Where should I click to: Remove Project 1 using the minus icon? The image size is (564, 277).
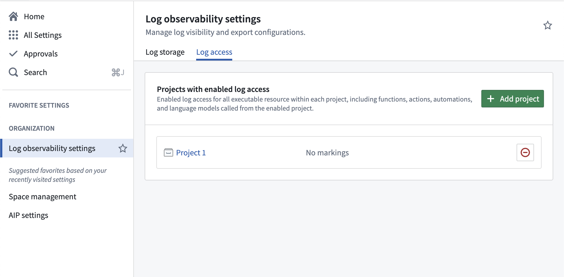[x=525, y=152]
